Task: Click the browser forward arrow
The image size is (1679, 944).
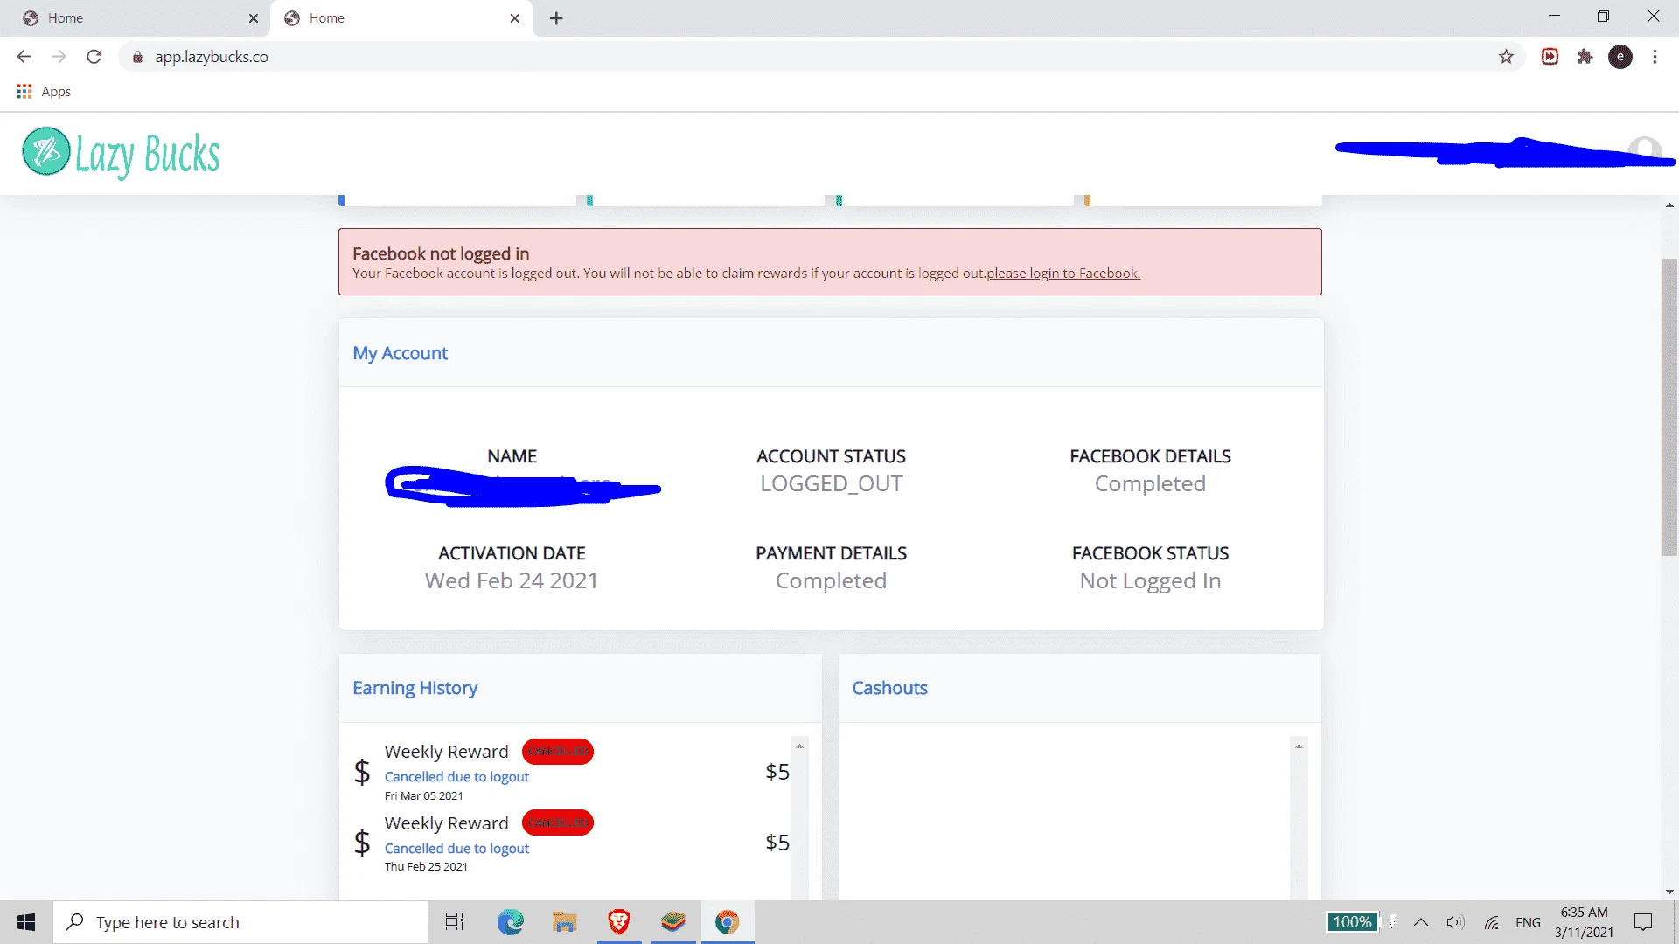Action: pyautogui.click(x=59, y=57)
